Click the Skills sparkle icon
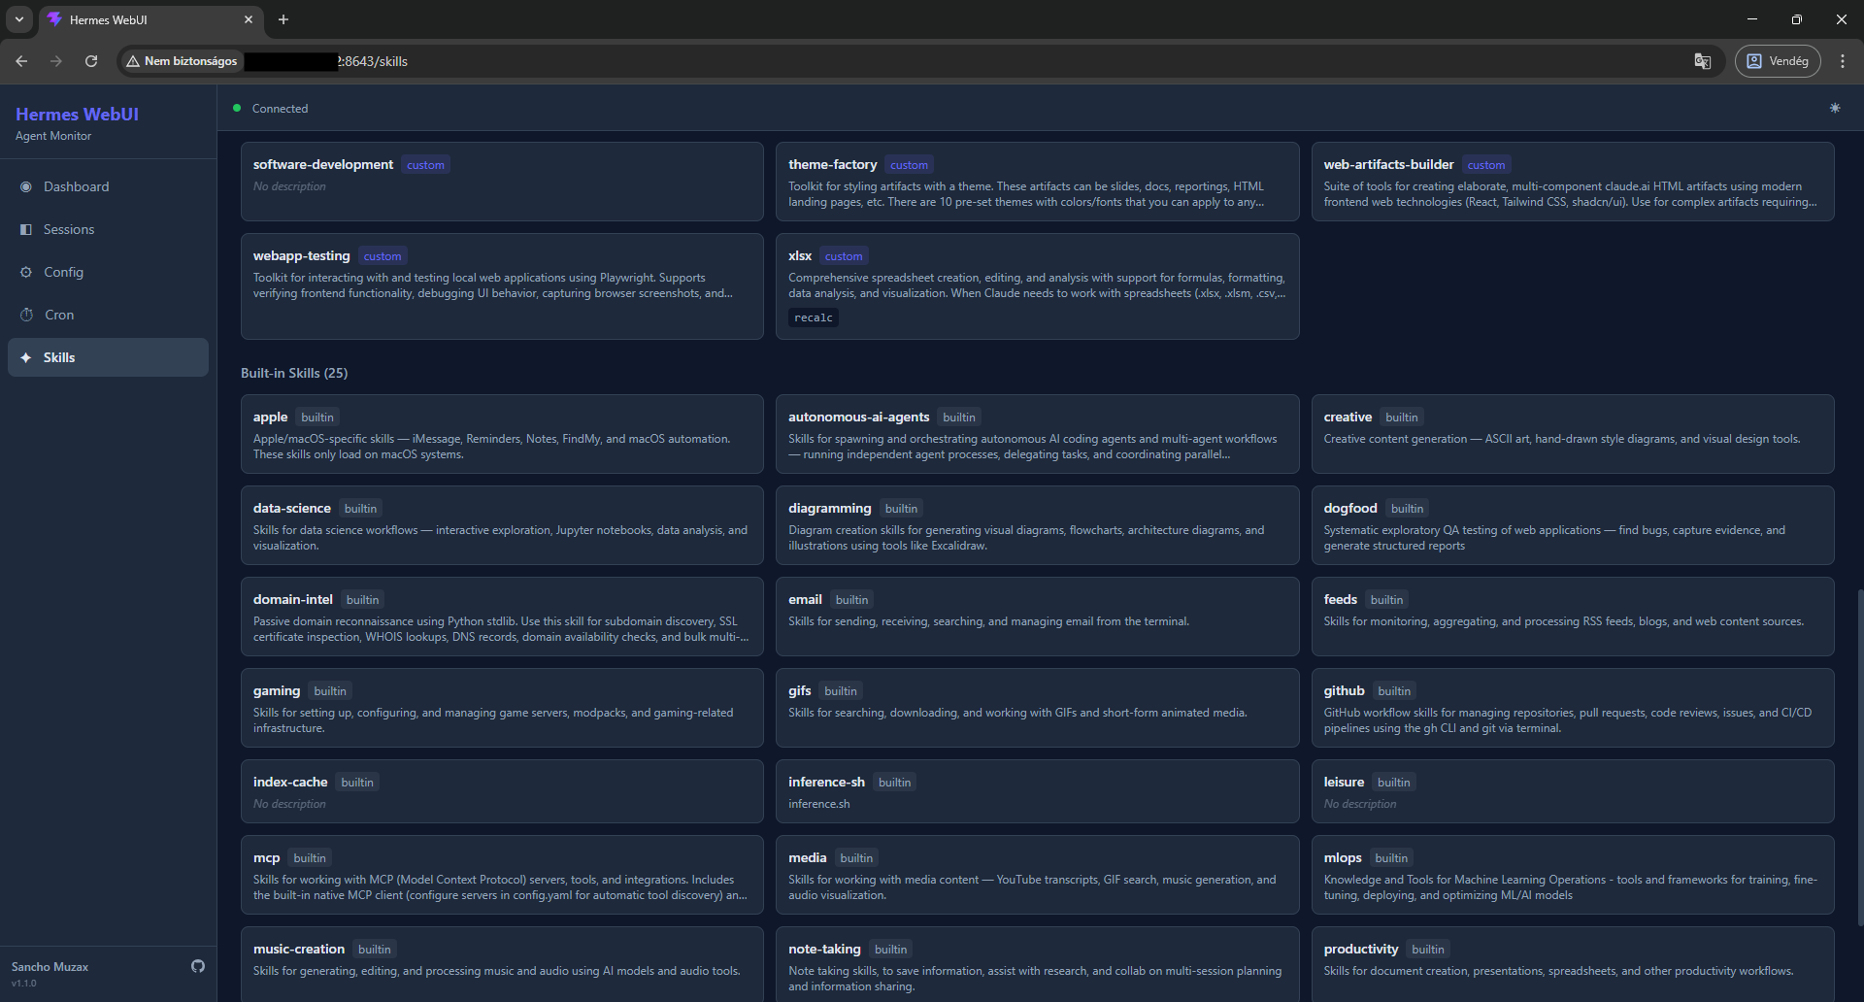Viewport: 1864px width, 1002px height. point(26,357)
